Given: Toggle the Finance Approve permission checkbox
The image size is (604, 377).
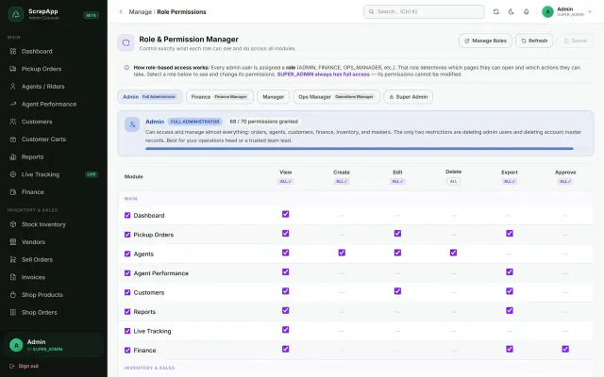Looking at the screenshot, I should 565,349.
